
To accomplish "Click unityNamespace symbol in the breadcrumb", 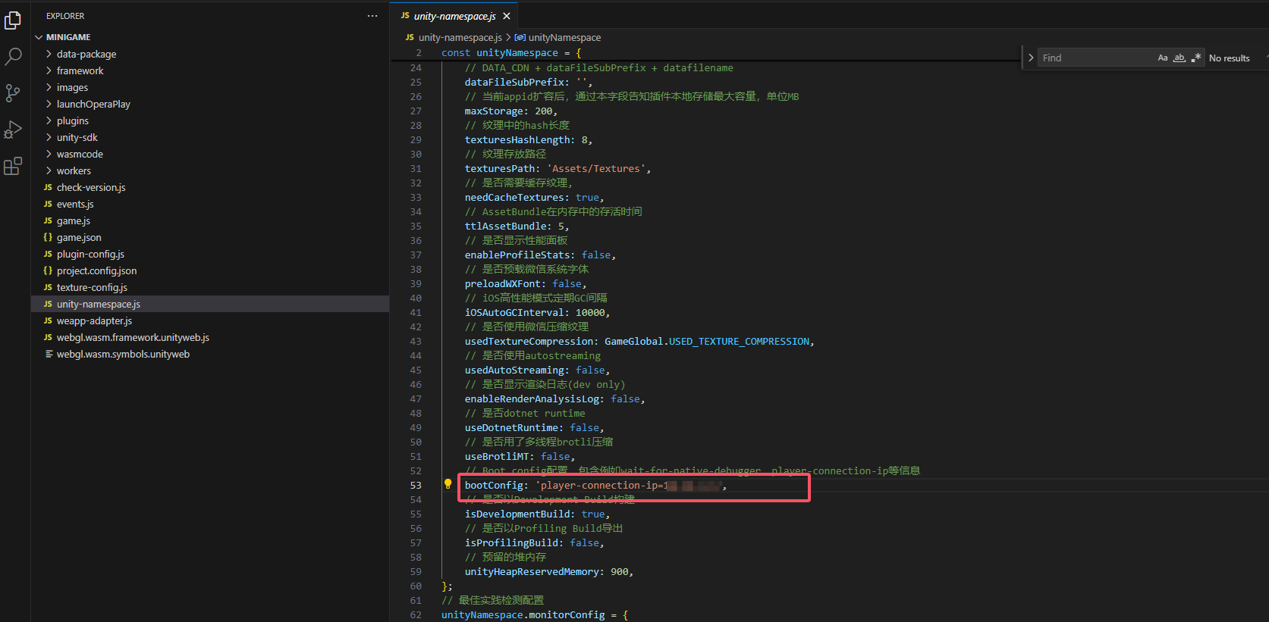I will pos(564,37).
